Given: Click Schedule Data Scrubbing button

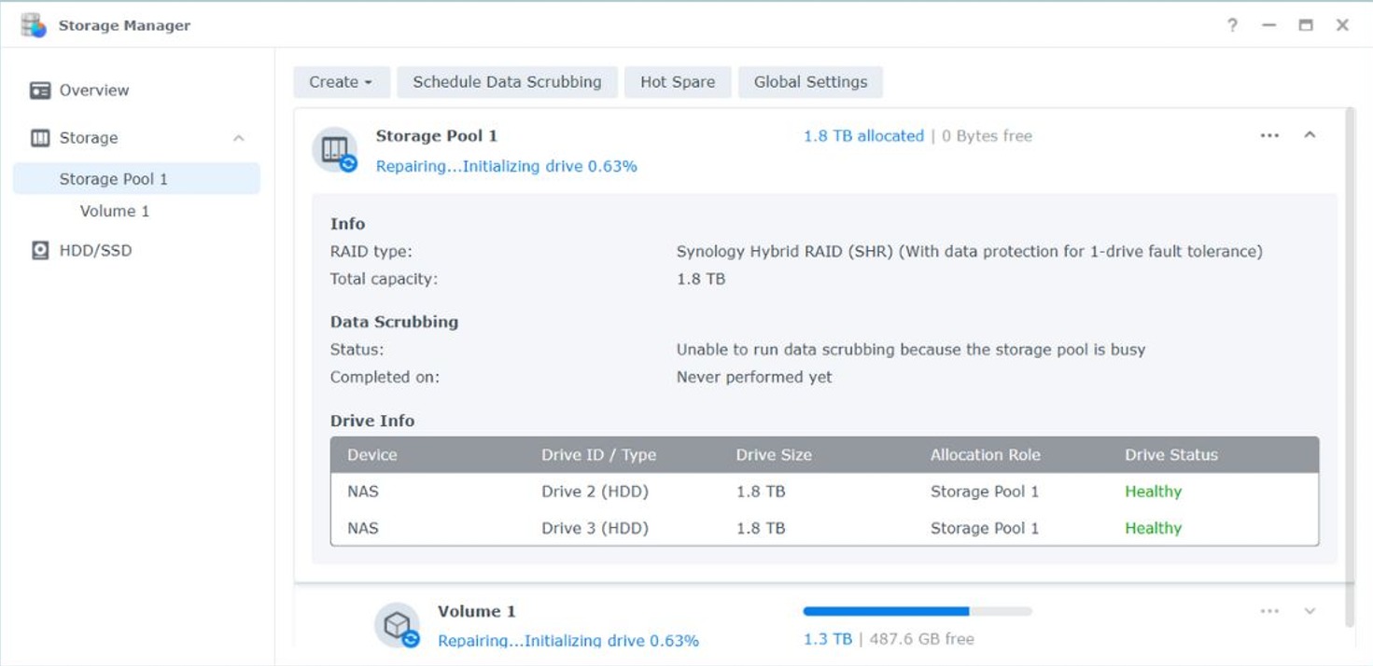Looking at the screenshot, I should (507, 82).
